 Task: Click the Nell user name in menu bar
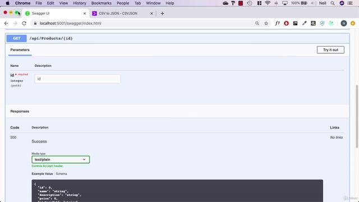click(323, 3)
